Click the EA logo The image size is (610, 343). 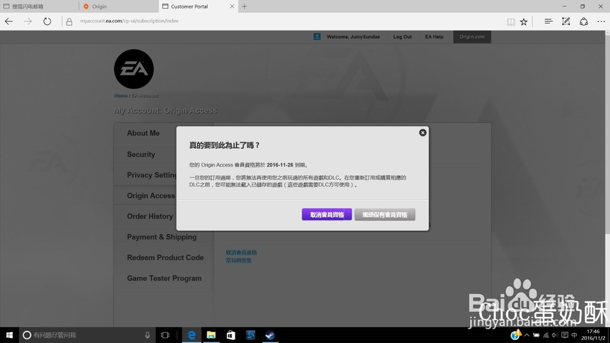point(134,69)
